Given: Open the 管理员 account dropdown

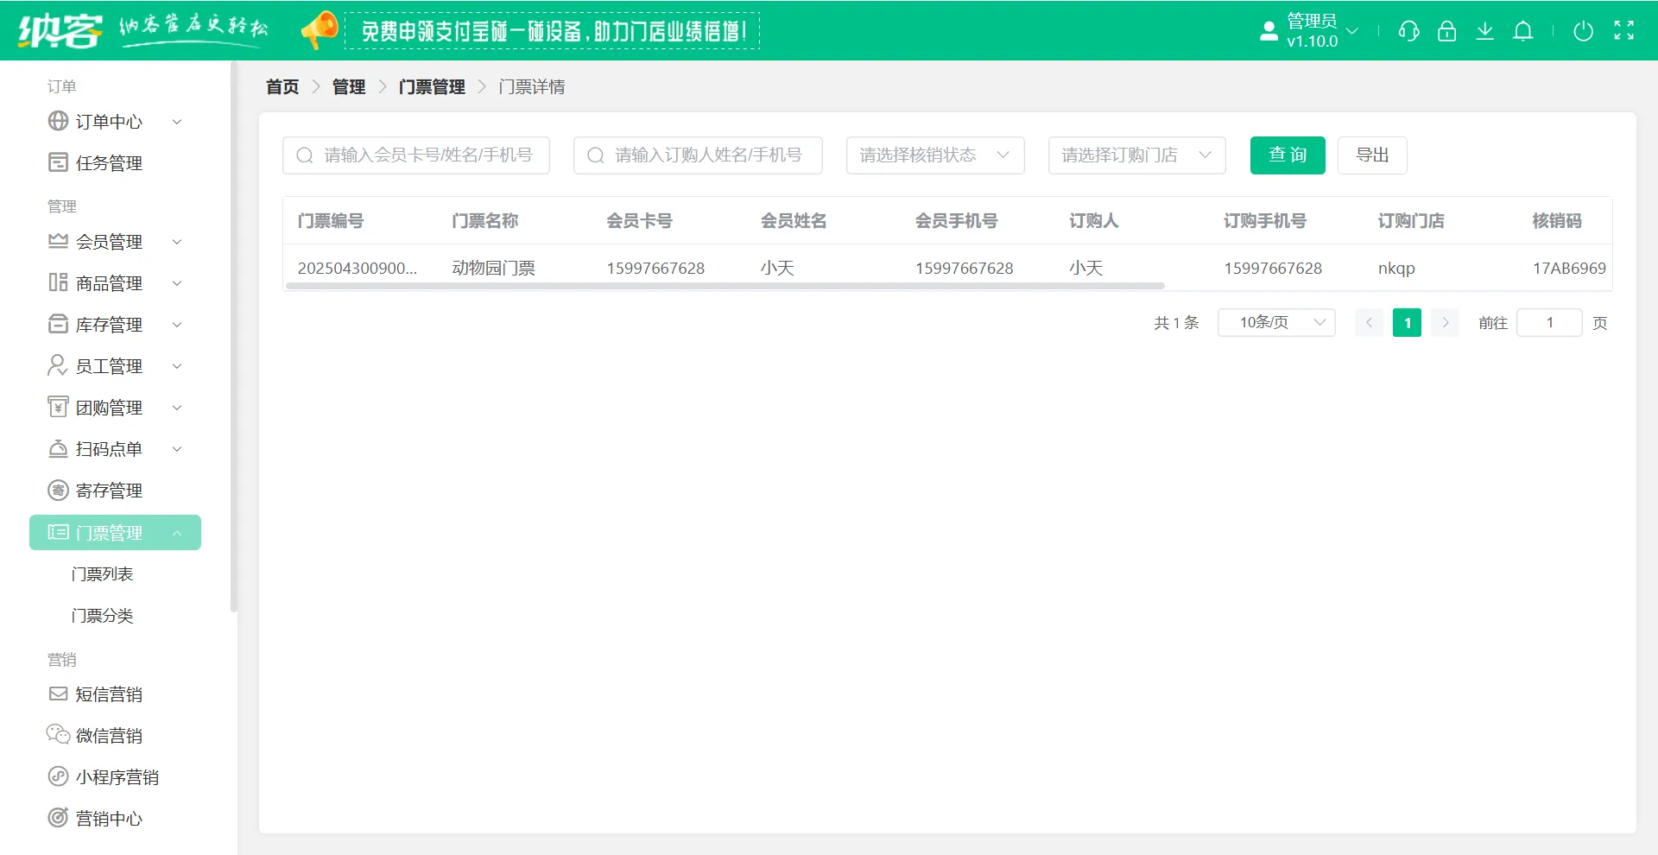Looking at the screenshot, I should (1322, 31).
